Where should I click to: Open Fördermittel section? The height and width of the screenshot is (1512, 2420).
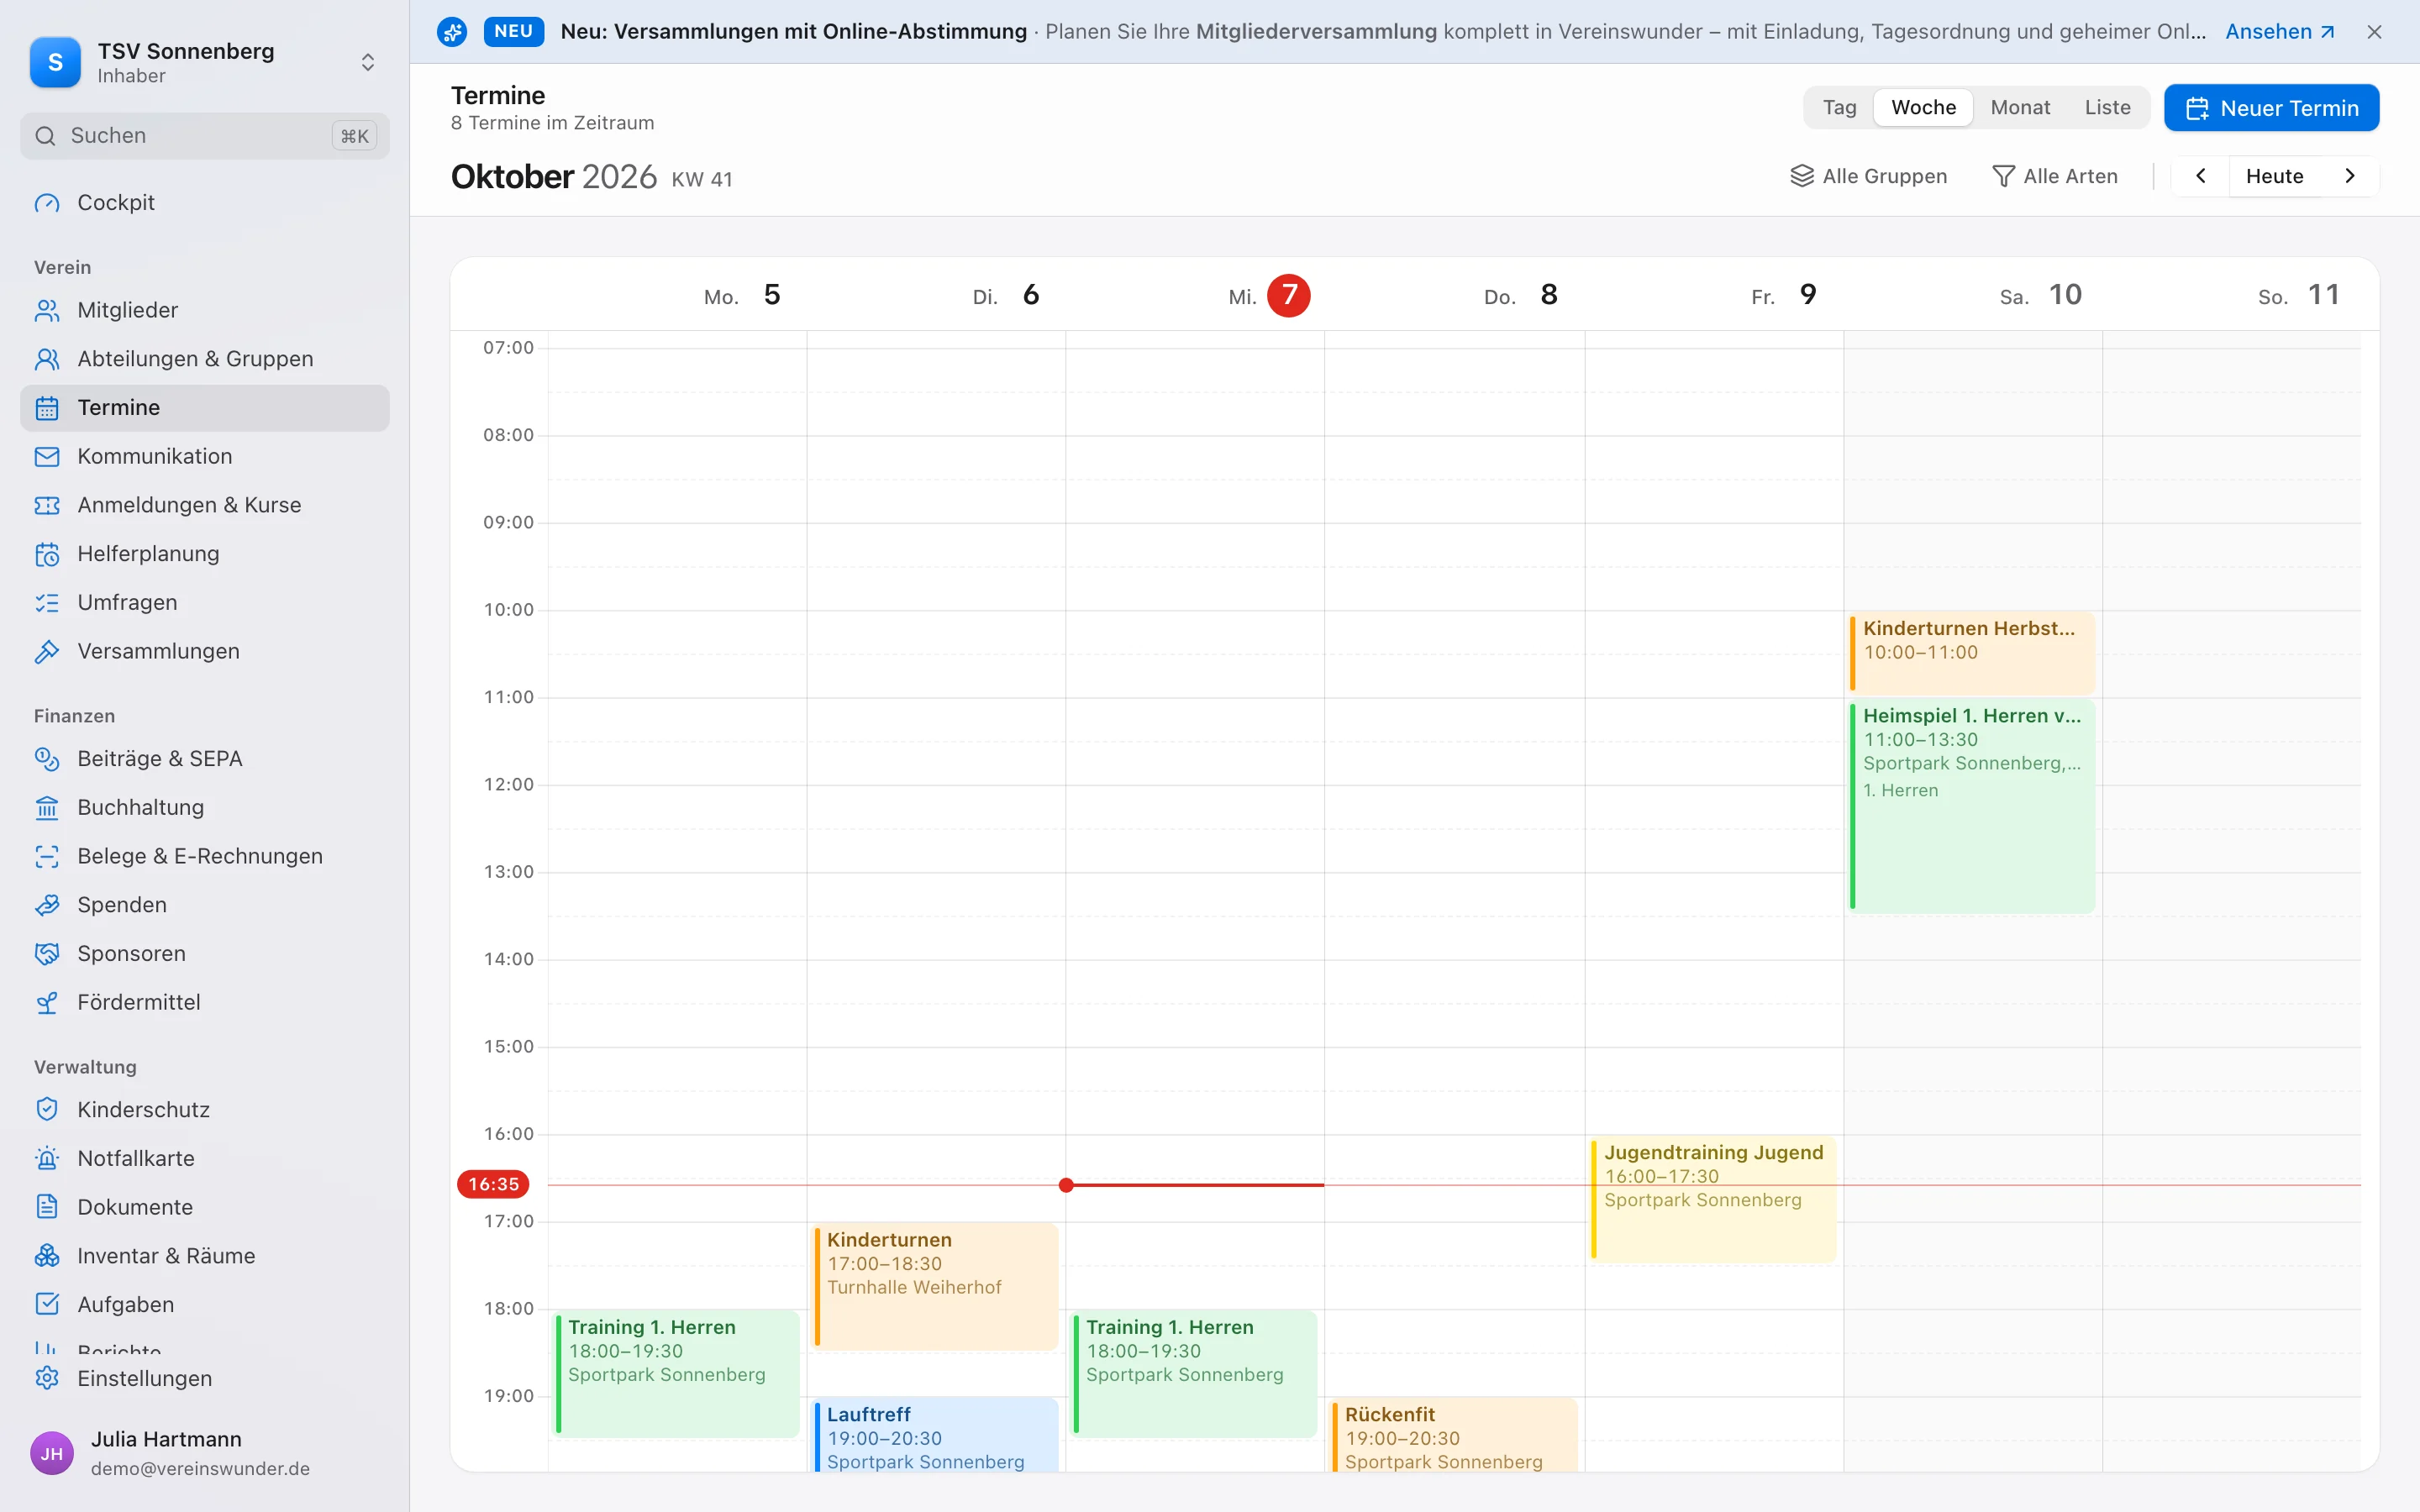pos(204,1003)
